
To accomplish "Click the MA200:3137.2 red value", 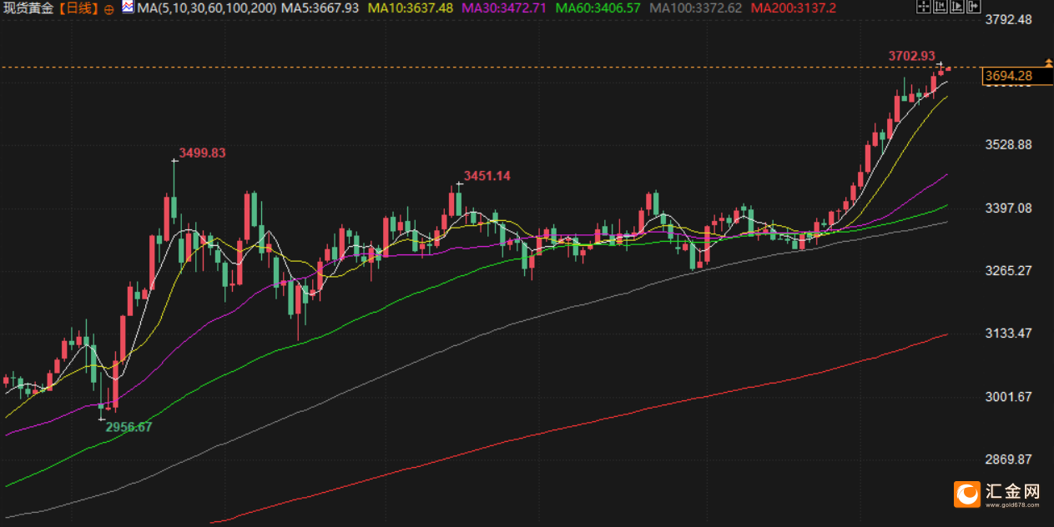I will coord(792,8).
